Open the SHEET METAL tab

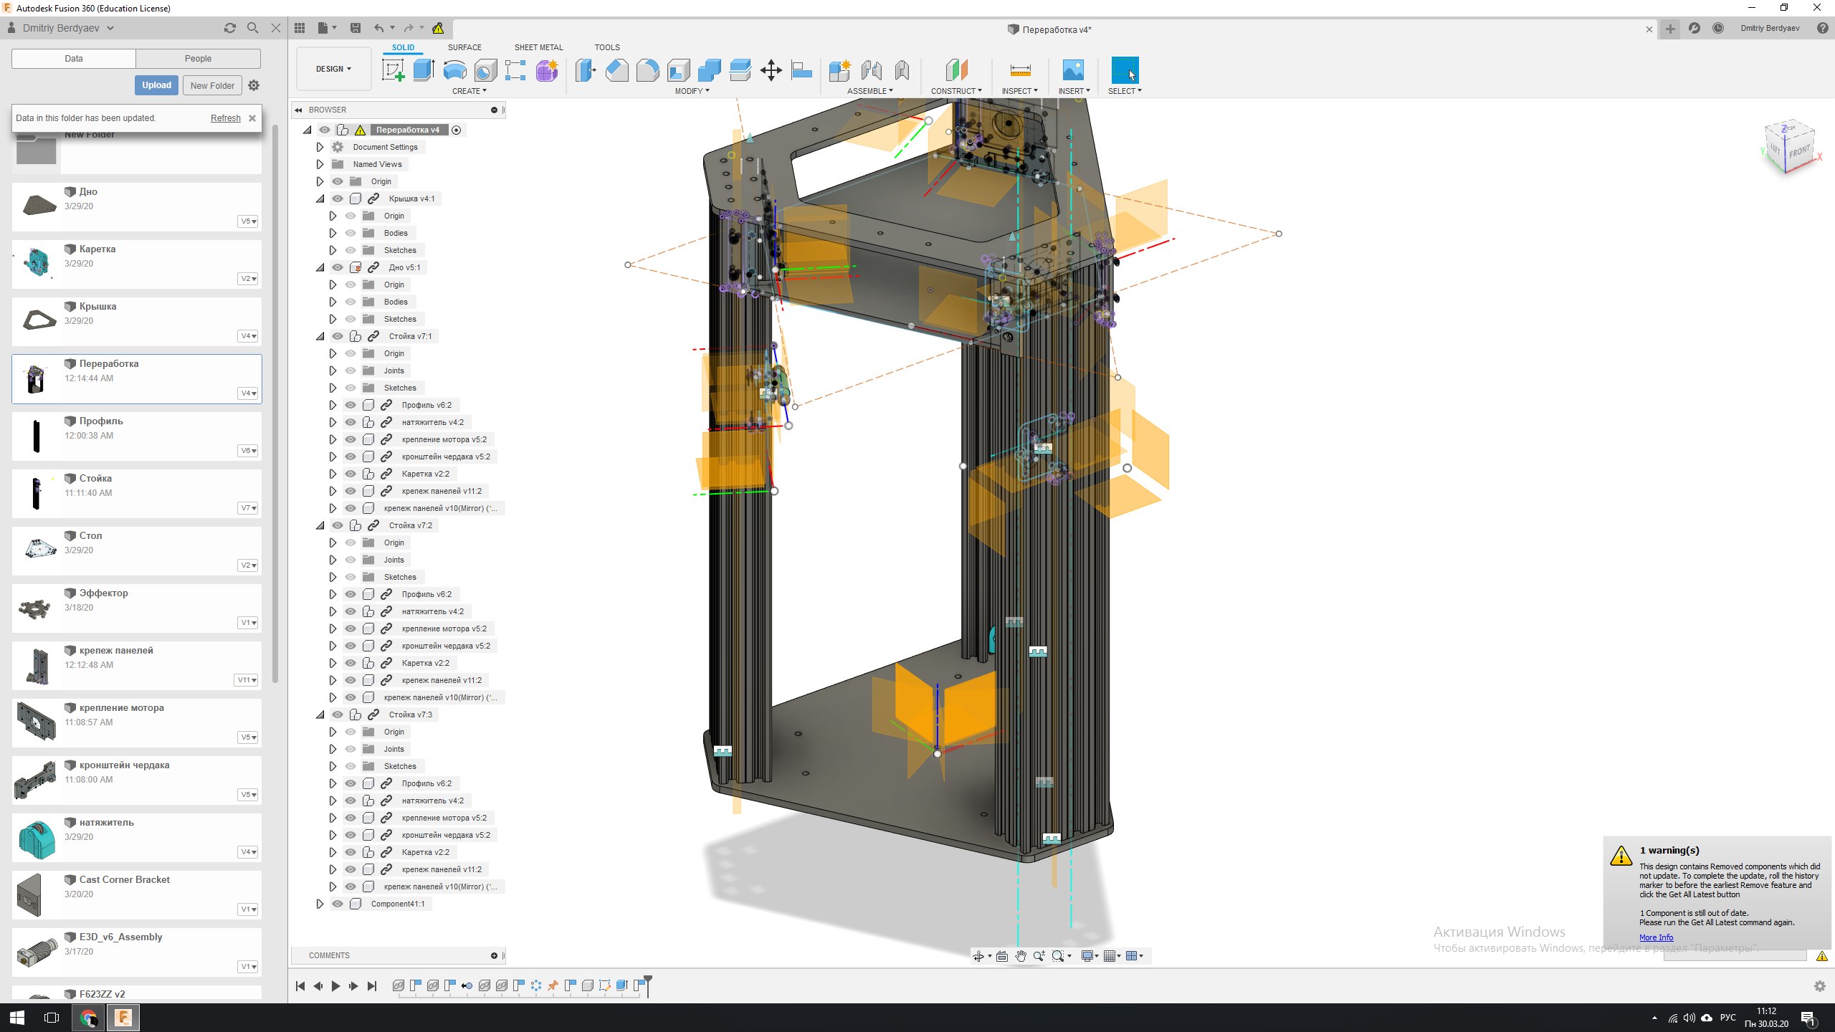[x=538, y=47]
